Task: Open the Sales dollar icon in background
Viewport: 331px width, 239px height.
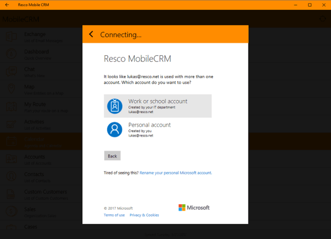Action: (x=11, y=211)
